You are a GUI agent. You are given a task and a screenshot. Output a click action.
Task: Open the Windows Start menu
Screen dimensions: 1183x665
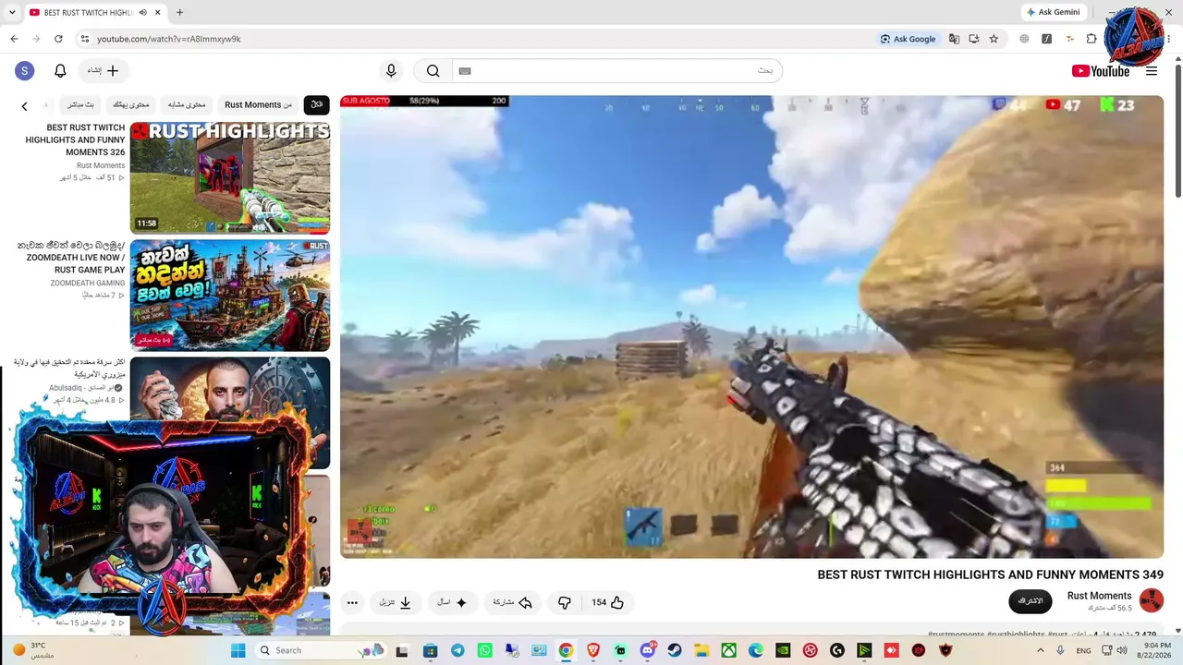238,650
